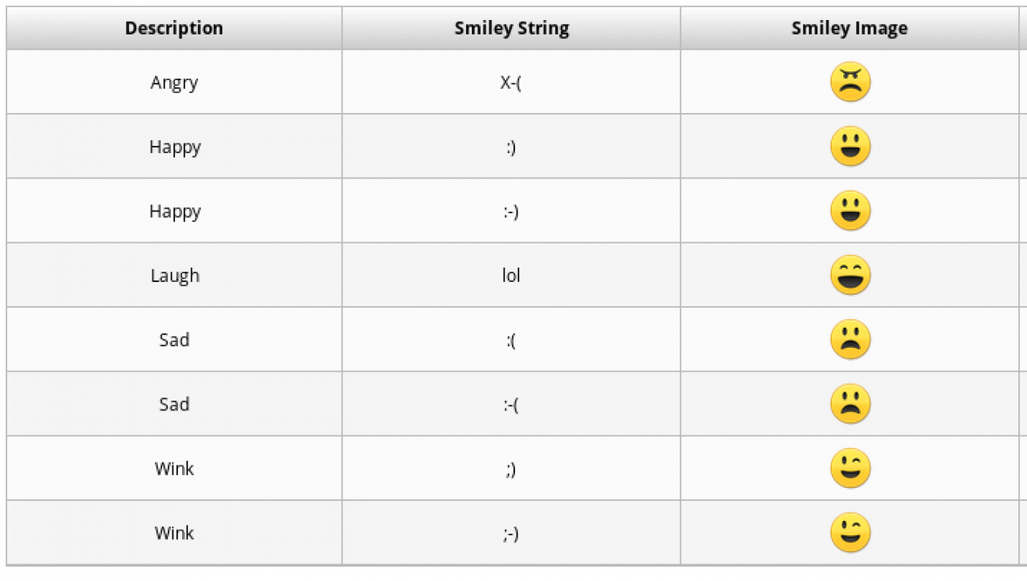
Task: Click the Laugh description text
Action: (174, 276)
